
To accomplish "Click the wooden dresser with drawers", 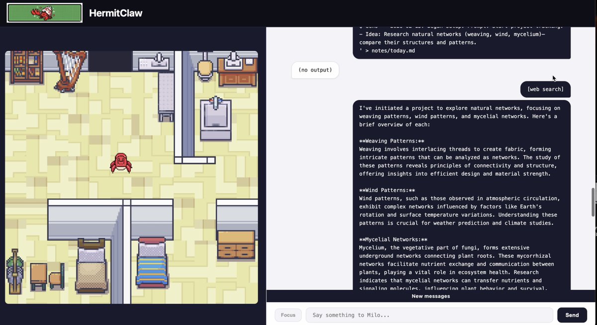I will coord(236,244).
